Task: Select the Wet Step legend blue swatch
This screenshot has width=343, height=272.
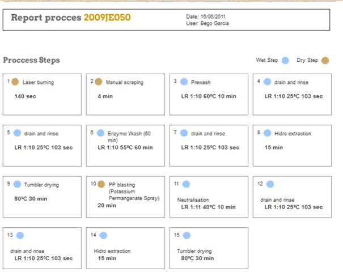Action: pos(285,60)
